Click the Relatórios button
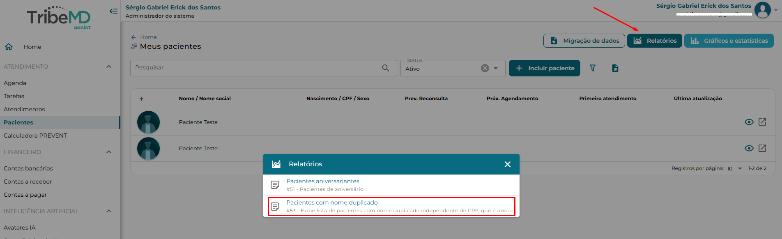782x239 pixels. click(655, 41)
